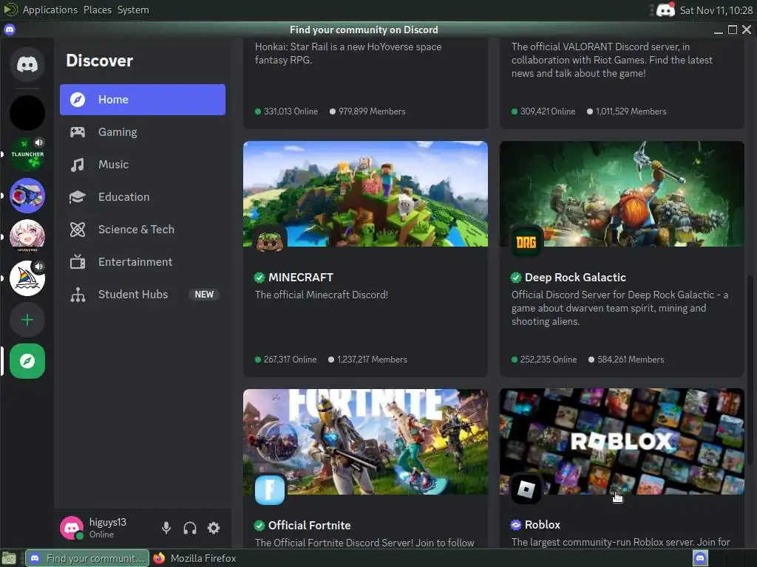Select the Gaming category
Viewport: 757px width, 567px height.
coord(143,132)
